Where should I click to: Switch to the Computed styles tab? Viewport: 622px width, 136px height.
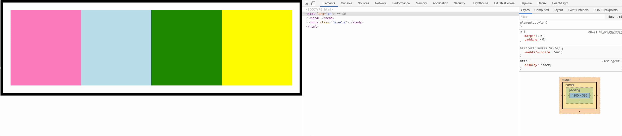coord(541,10)
